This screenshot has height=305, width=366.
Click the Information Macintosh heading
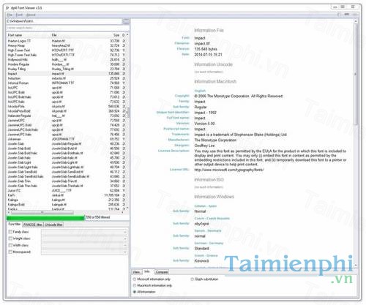[215, 81]
